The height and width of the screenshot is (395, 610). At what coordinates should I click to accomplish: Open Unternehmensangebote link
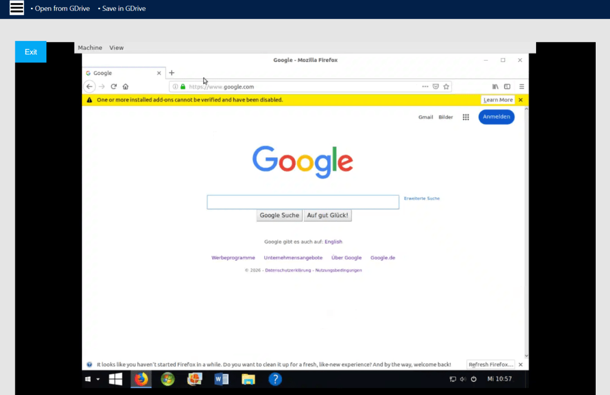tap(293, 258)
